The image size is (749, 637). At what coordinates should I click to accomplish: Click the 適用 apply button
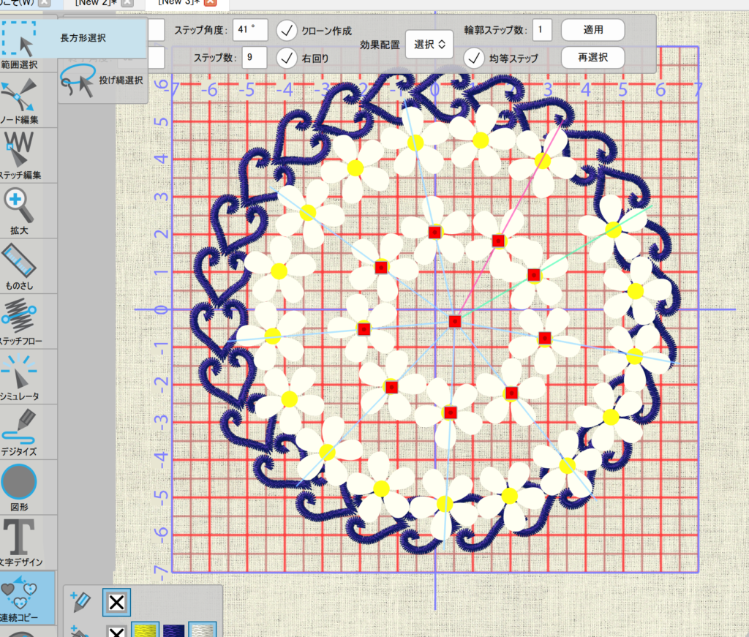pos(592,30)
